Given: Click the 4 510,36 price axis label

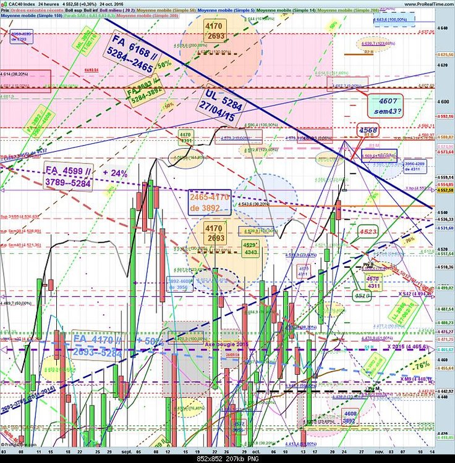Looking at the screenshot, I should pos(445,267).
